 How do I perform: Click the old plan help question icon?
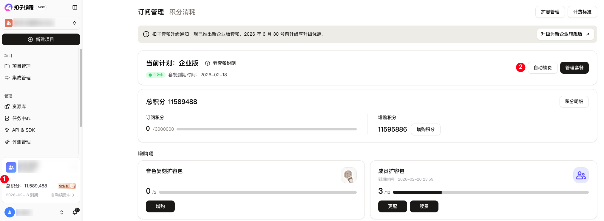[x=208, y=63]
